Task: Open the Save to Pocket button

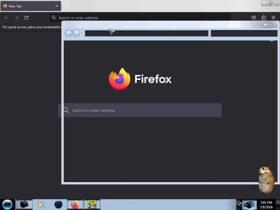Action: tap(253, 17)
